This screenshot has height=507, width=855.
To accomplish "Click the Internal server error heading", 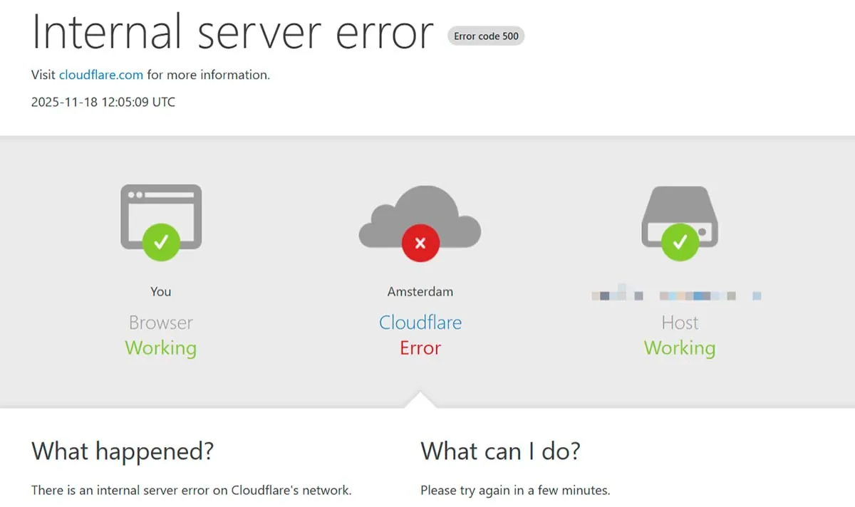I will pos(232,33).
